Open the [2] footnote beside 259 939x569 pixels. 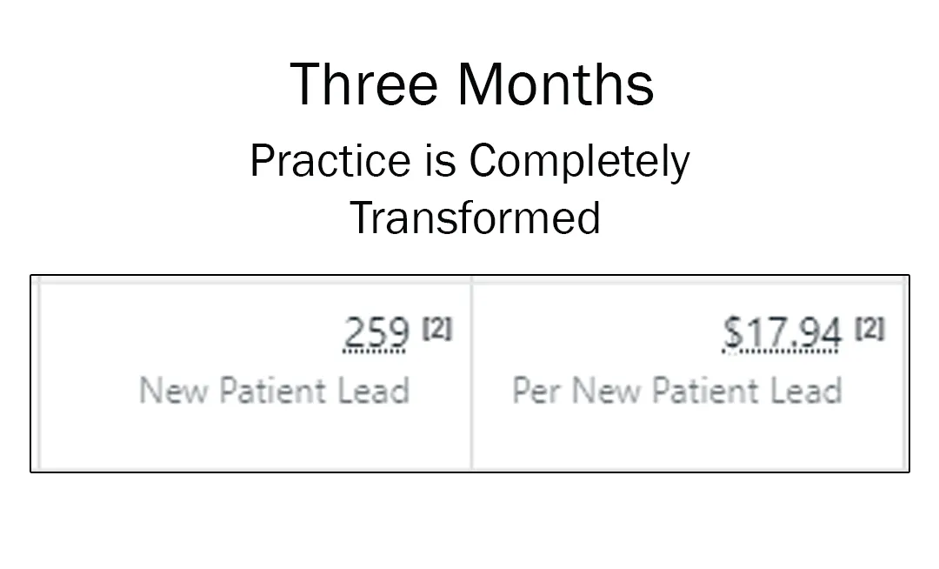(x=437, y=329)
